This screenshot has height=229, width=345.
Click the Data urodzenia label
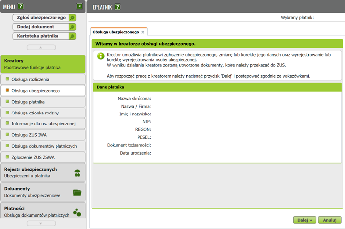135,153
